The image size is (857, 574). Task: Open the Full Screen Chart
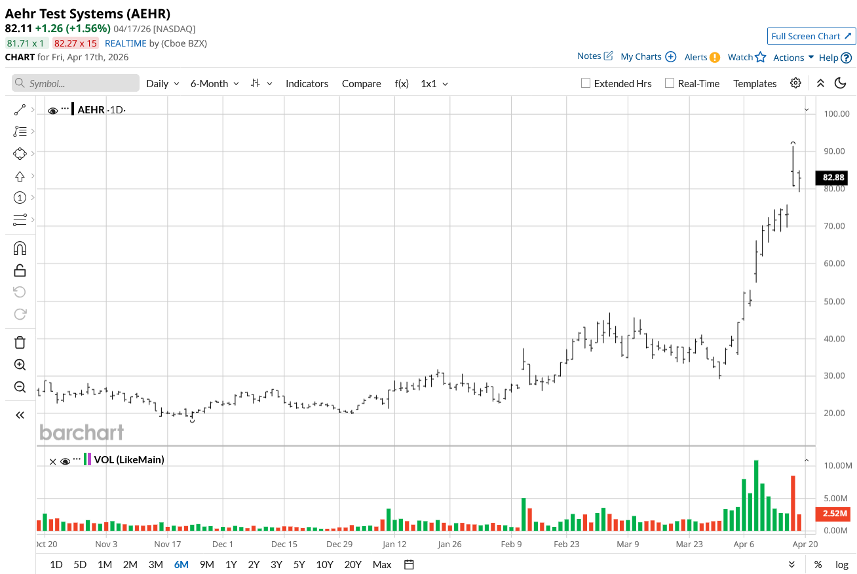812,36
